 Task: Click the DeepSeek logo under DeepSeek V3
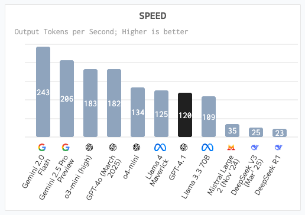(255, 147)
